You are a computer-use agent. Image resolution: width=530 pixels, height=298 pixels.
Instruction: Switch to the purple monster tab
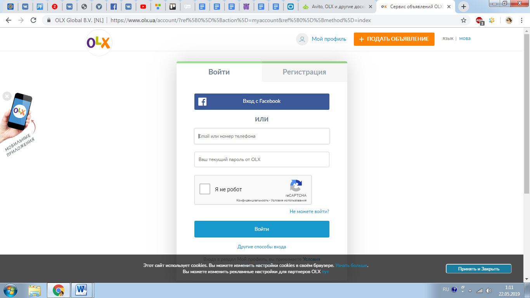coord(246,7)
